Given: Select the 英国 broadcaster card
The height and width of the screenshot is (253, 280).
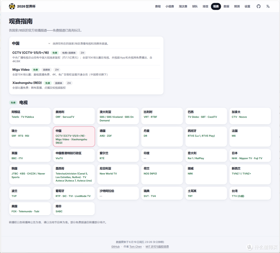Looking at the screenshot, I should coord(30,156).
